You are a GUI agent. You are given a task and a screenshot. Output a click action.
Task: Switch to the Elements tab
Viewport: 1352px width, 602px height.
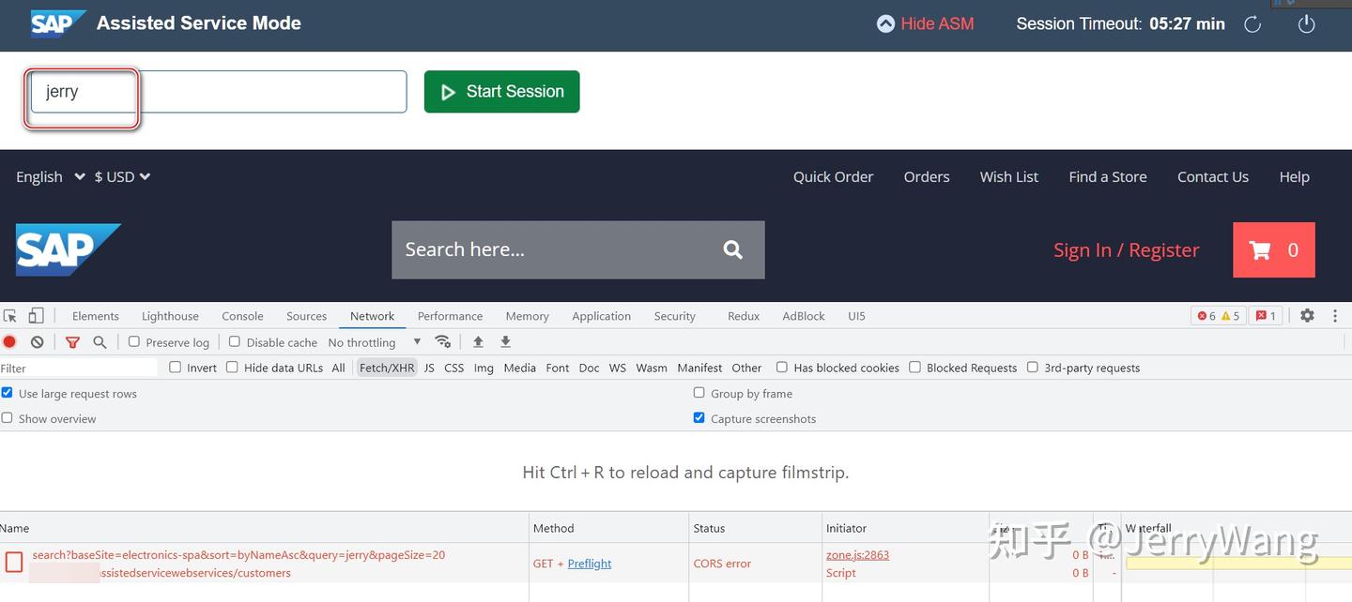click(96, 316)
